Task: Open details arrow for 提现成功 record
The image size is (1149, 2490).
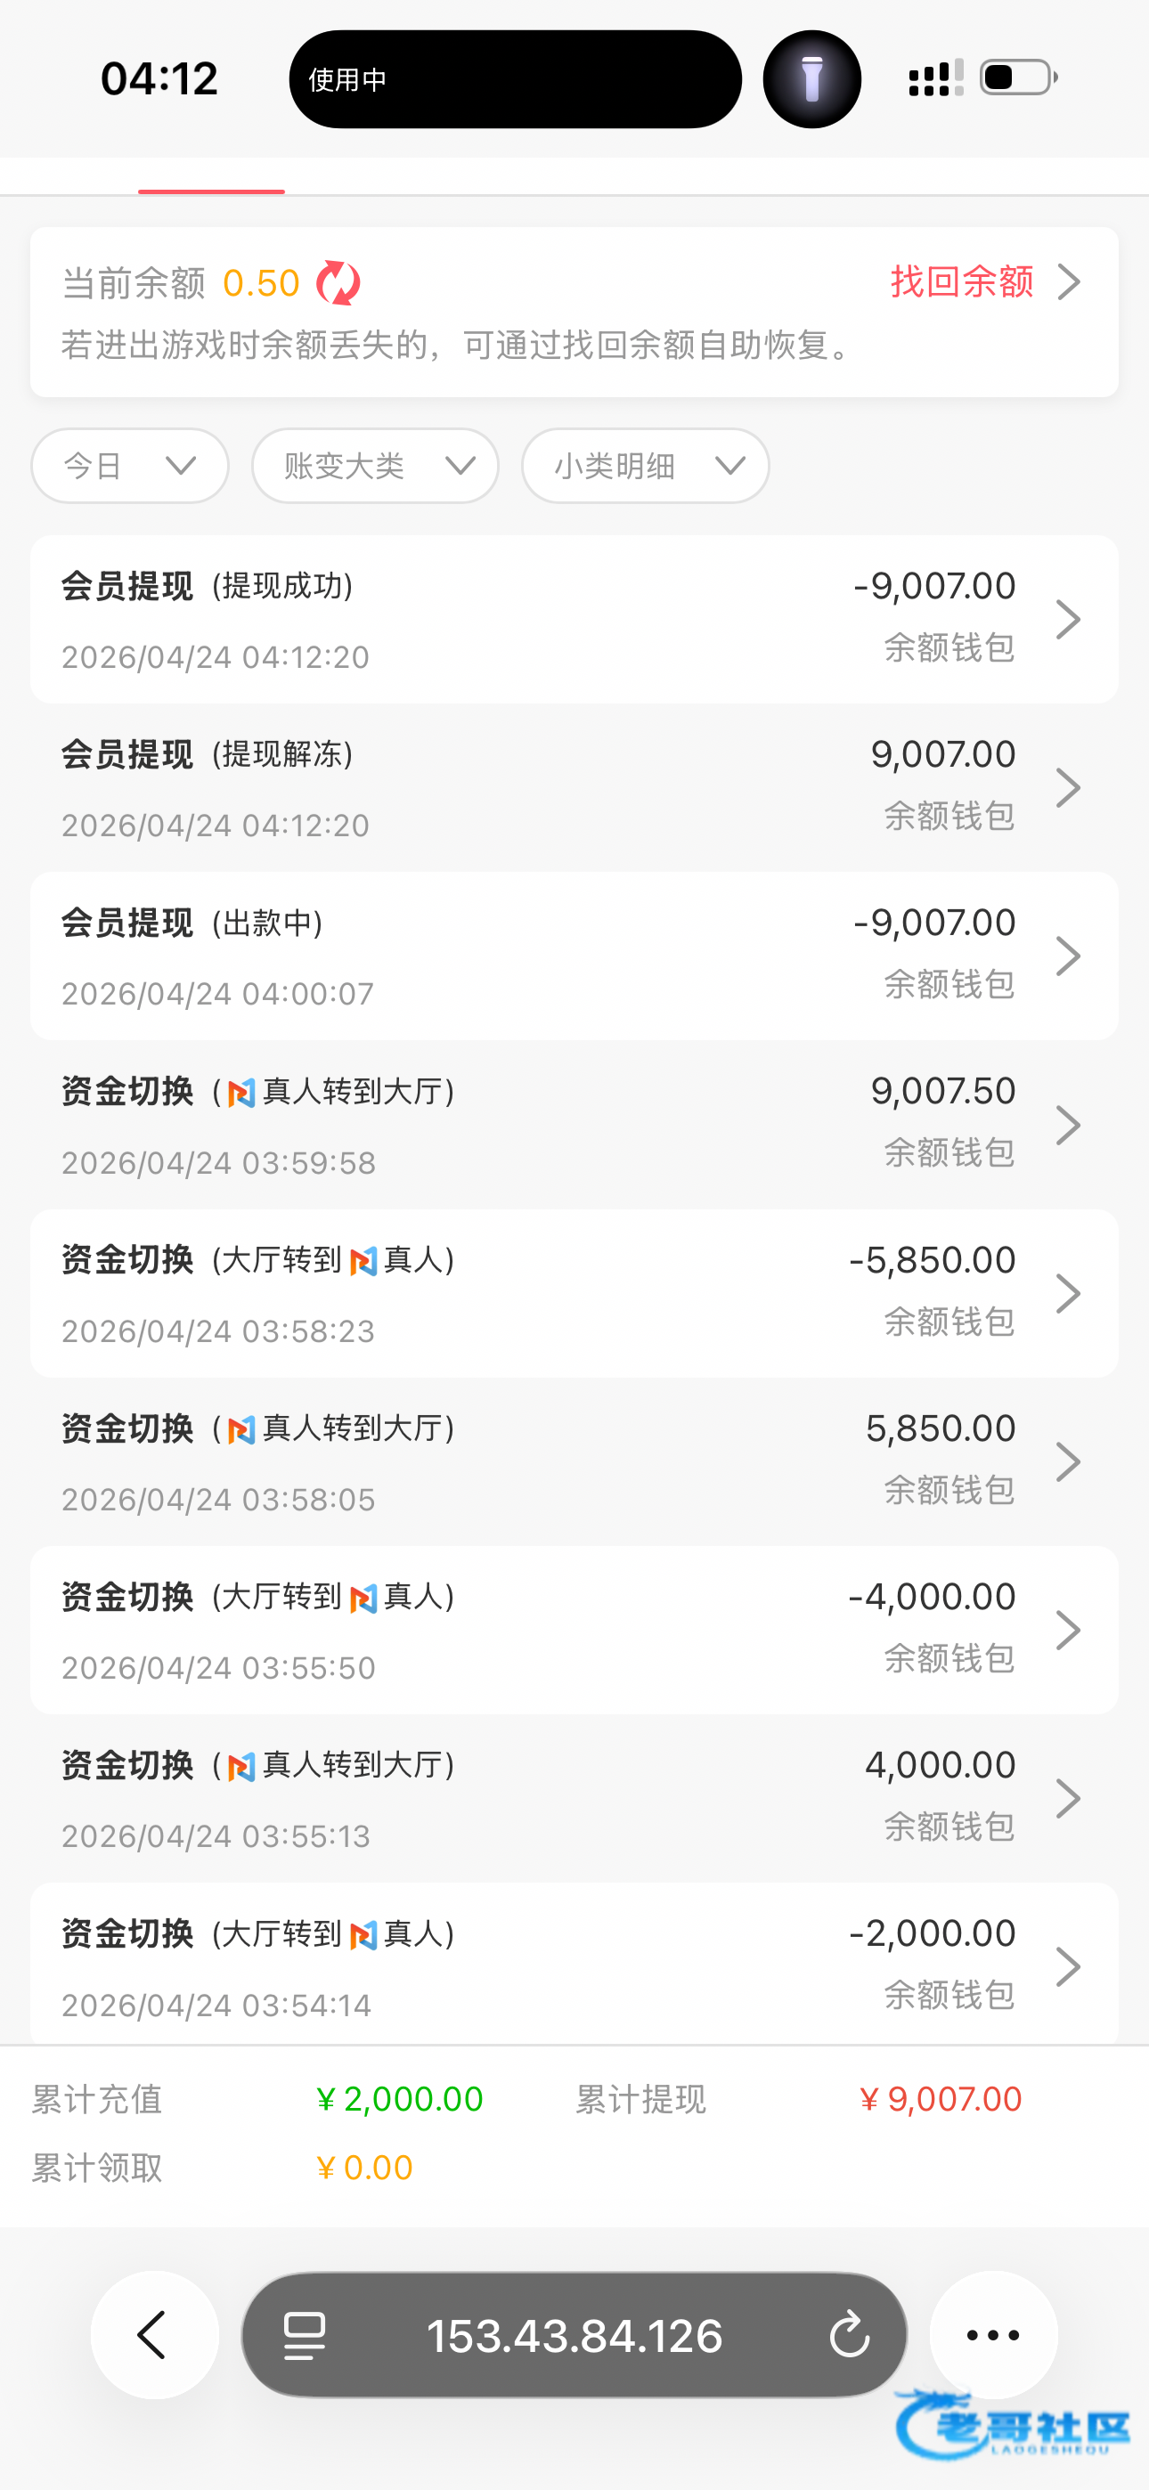Action: pos(1068,620)
